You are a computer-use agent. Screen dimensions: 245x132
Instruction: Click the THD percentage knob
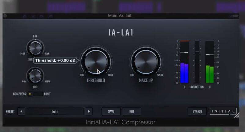(35, 76)
